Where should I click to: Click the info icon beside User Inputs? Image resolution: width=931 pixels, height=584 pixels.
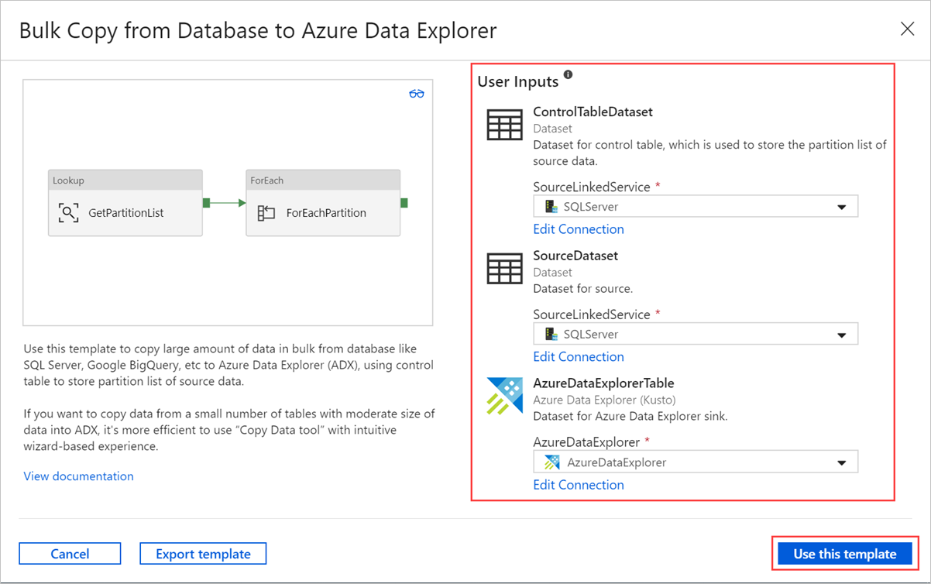tap(569, 73)
